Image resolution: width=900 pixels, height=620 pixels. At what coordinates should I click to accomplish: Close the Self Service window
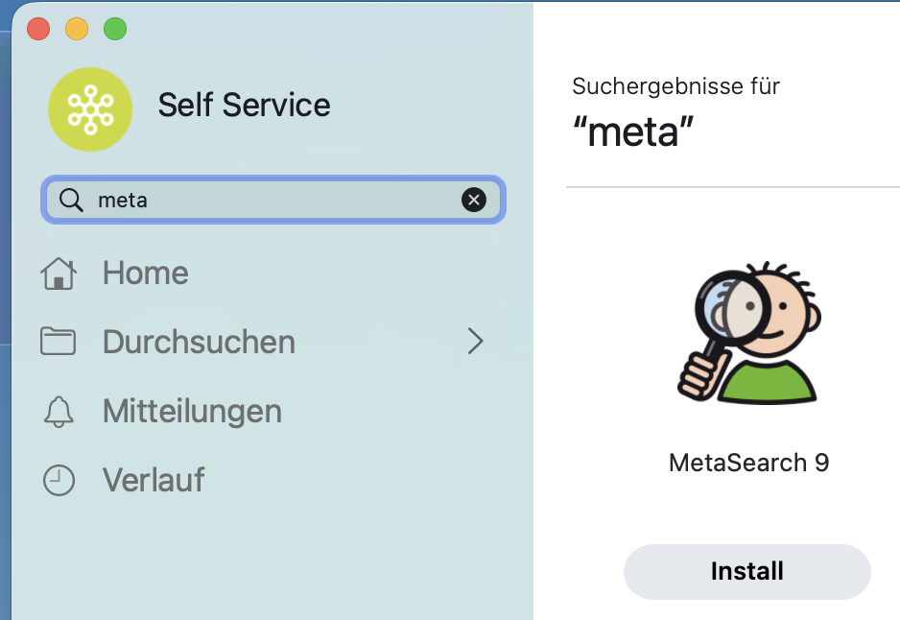click(x=38, y=29)
